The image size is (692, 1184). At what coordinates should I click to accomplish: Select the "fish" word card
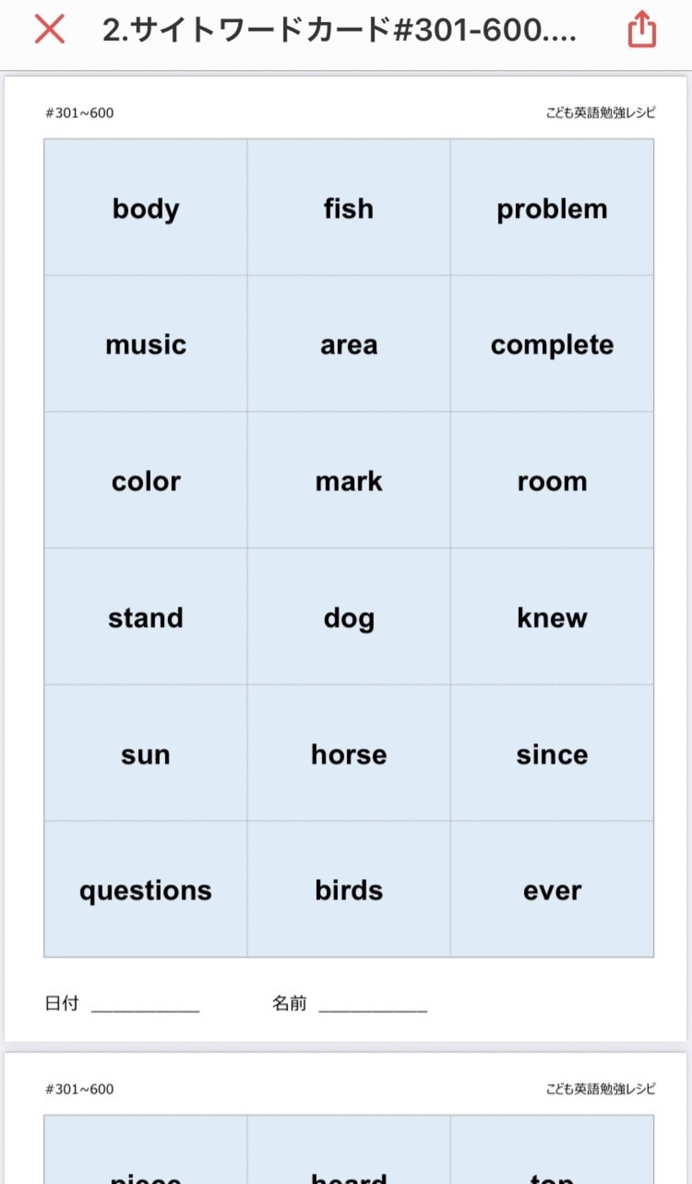(349, 208)
